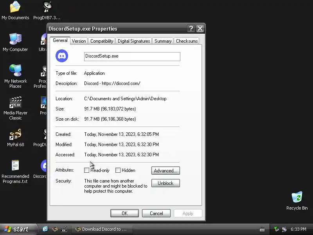Toggle the Hidden attribute checkbox
This screenshot has height=235, width=313.
tap(118, 170)
